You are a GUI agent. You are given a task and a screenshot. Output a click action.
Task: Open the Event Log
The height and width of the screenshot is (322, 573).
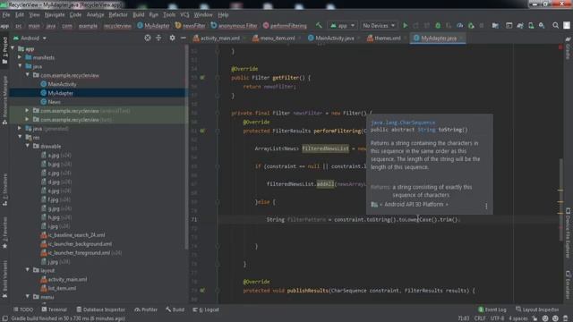point(492,309)
